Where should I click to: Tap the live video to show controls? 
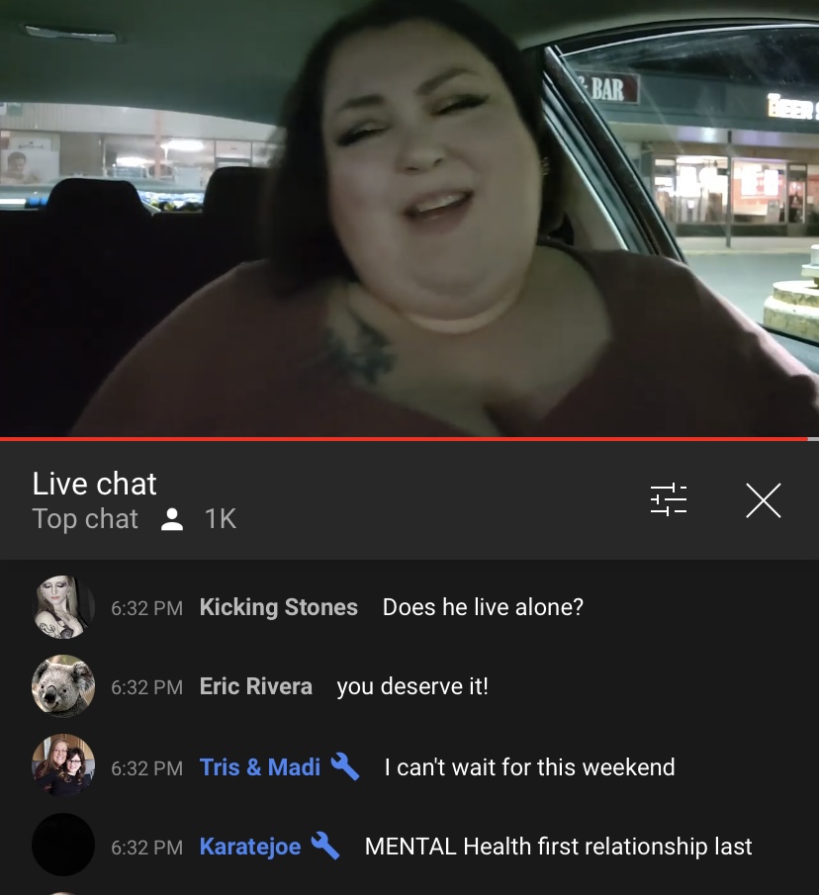[x=409, y=218]
